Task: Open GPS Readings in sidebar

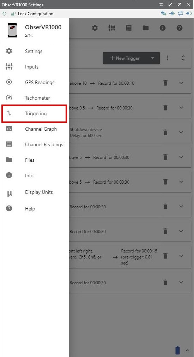Action: 34,82
